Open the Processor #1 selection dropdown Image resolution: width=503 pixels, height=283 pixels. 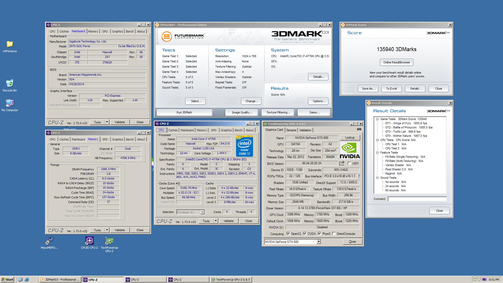tap(202, 212)
